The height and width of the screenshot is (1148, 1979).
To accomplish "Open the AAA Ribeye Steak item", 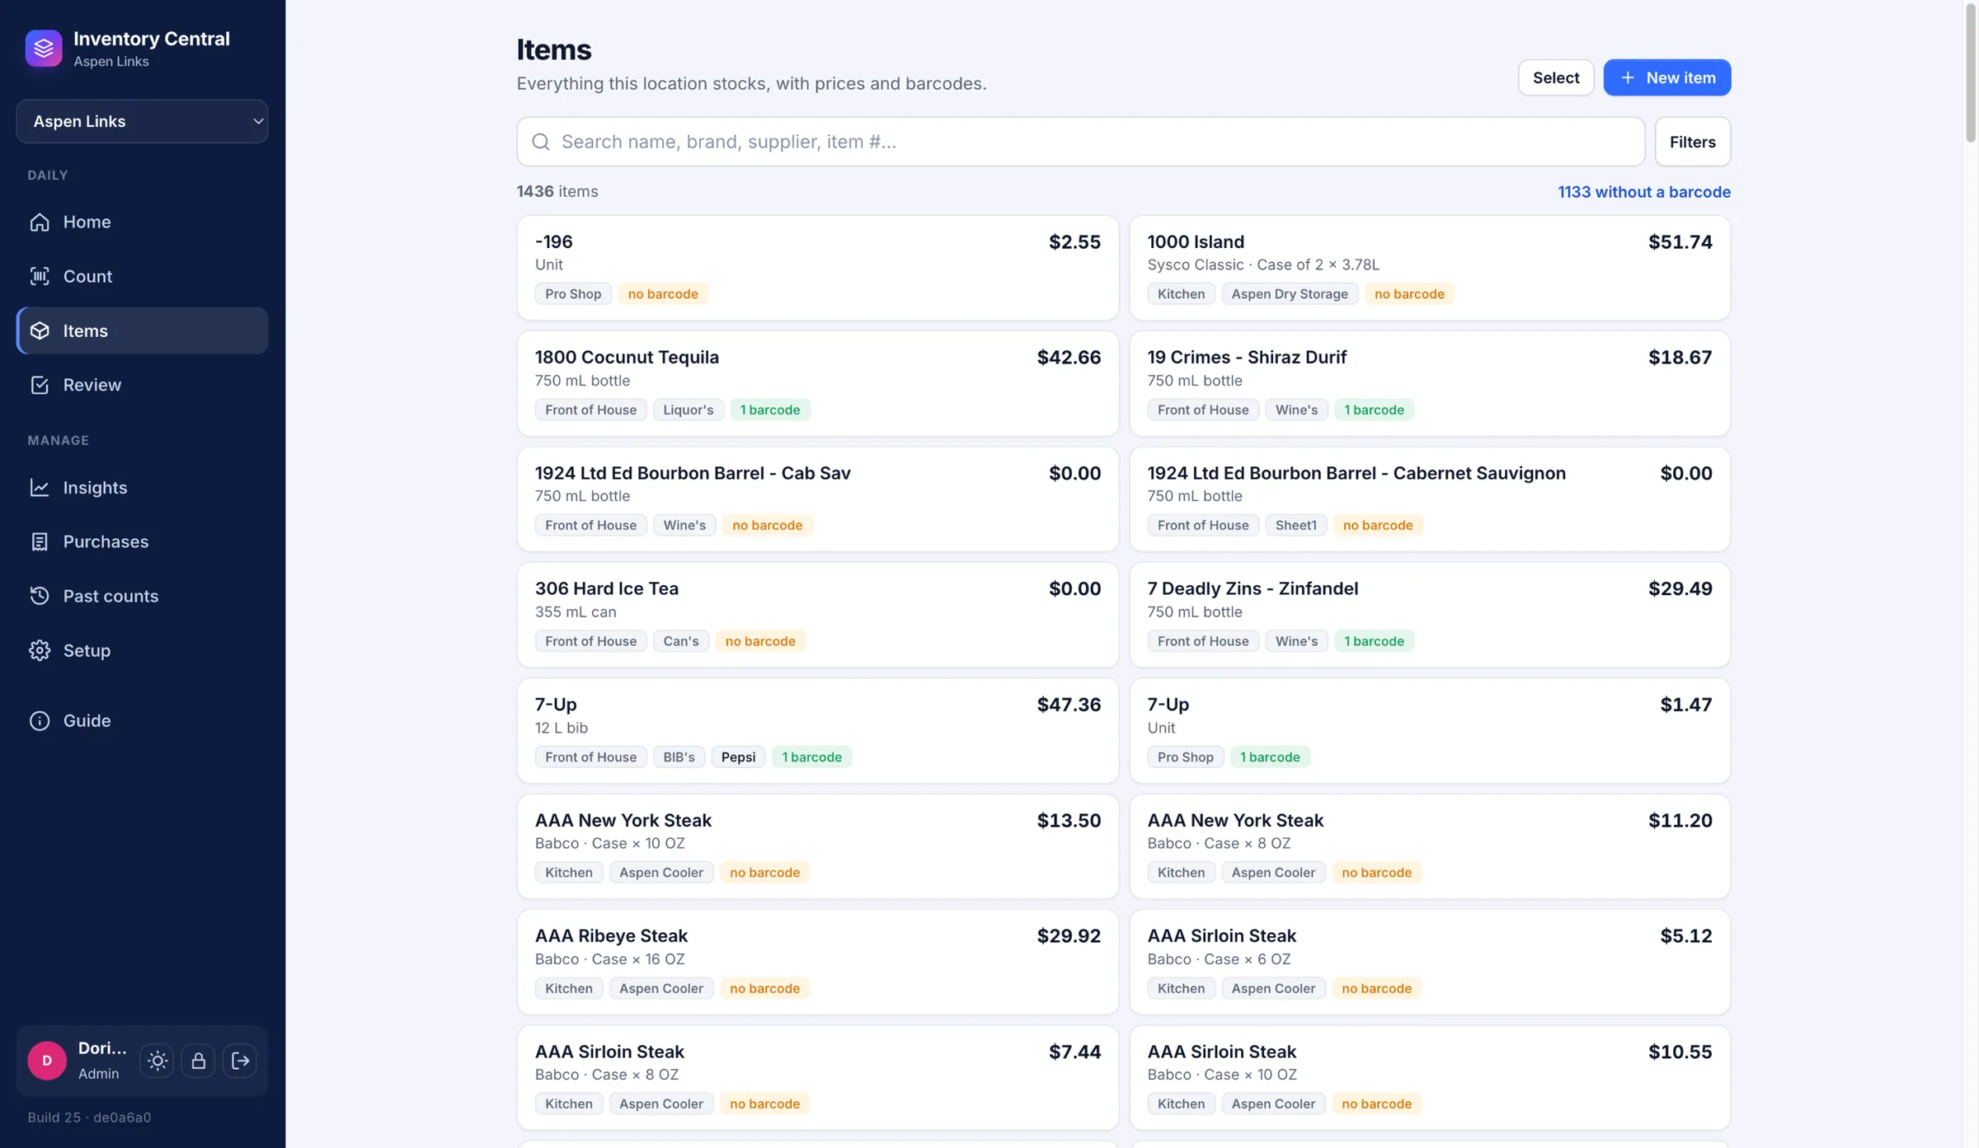I will point(817,962).
